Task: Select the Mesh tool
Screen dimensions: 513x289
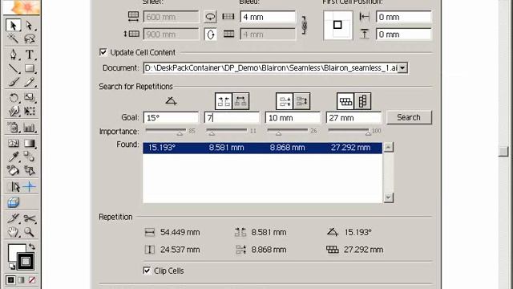Action: tap(14, 143)
